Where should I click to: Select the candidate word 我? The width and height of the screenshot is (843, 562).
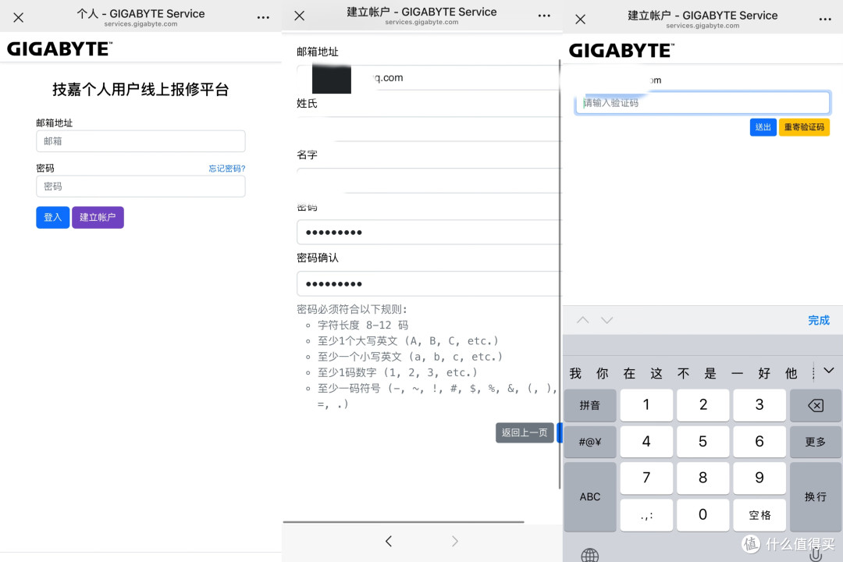576,373
